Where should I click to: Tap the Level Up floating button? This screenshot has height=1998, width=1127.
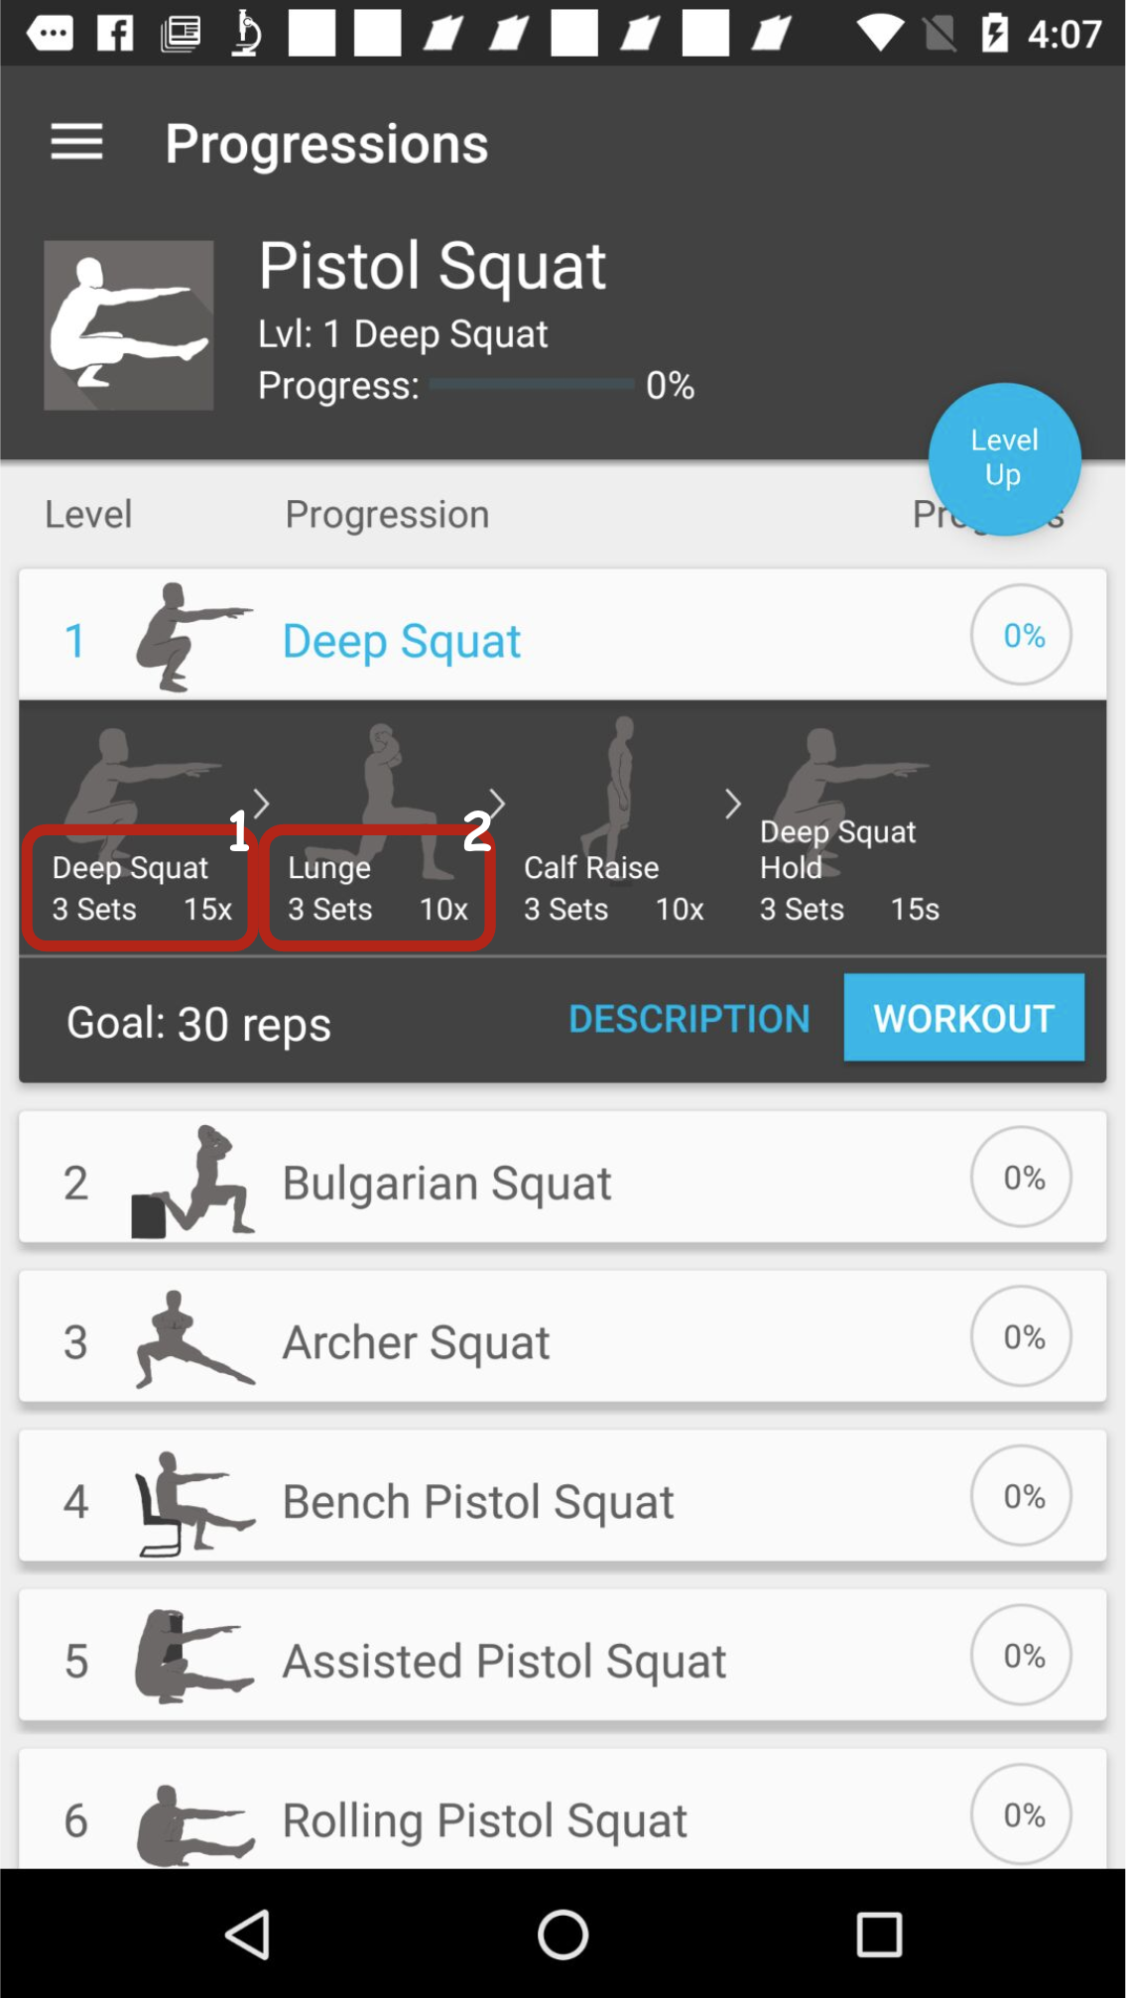[x=1004, y=458]
